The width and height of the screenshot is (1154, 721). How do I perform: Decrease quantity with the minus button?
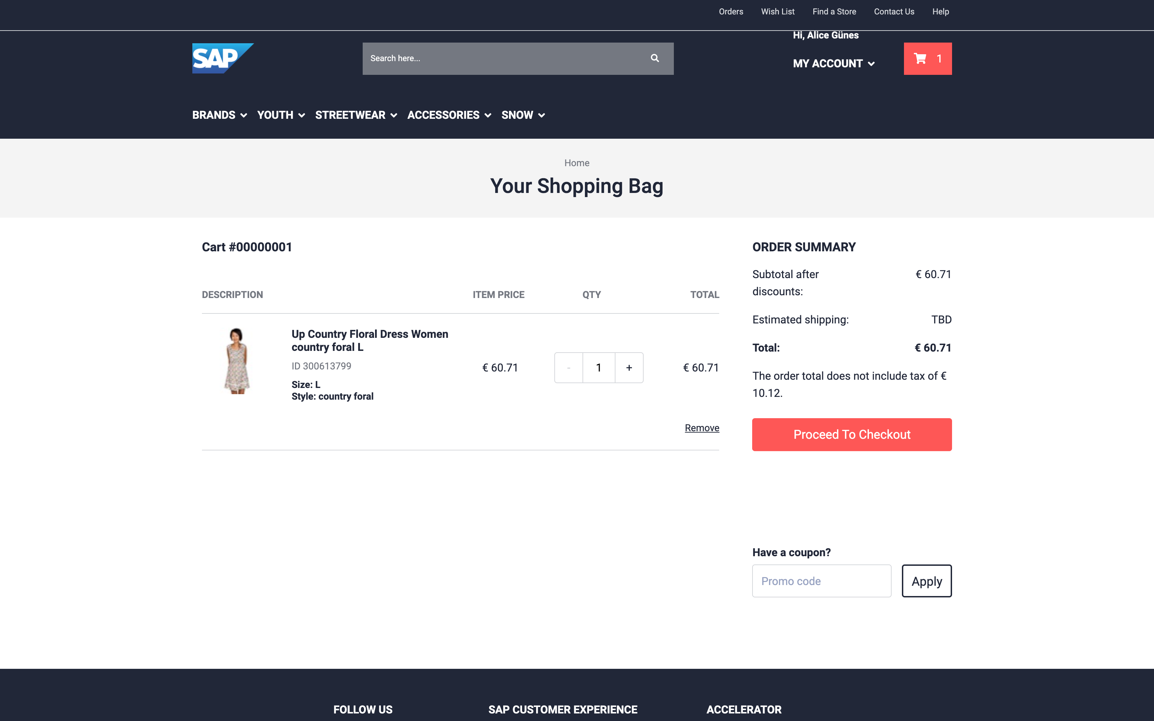pyautogui.click(x=568, y=368)
